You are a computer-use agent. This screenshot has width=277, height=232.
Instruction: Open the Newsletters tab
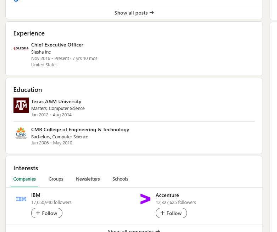click(x=88, y=179)
